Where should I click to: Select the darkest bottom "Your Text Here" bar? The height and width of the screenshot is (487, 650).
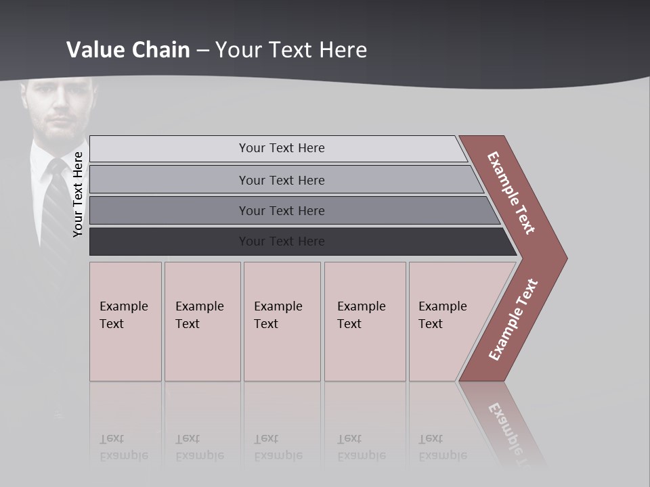281,241
